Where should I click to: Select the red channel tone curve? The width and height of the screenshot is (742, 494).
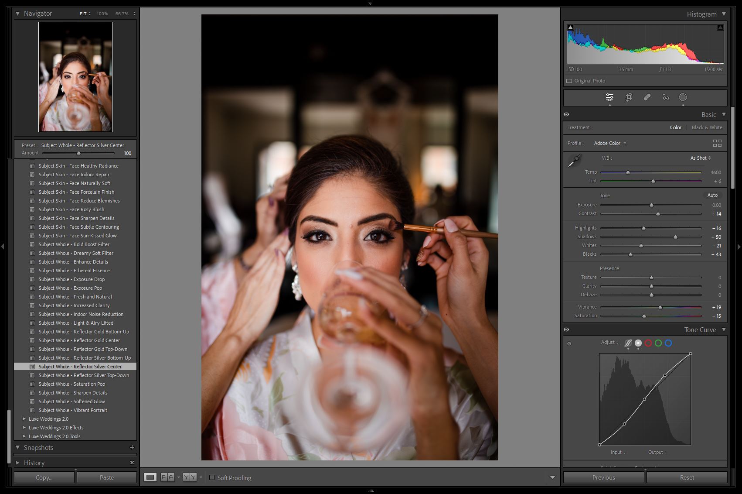(x=648, y=343)
